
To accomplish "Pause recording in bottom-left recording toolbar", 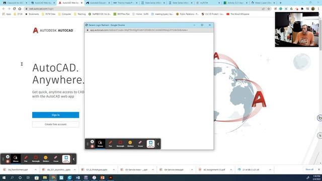I will (8, 157).
